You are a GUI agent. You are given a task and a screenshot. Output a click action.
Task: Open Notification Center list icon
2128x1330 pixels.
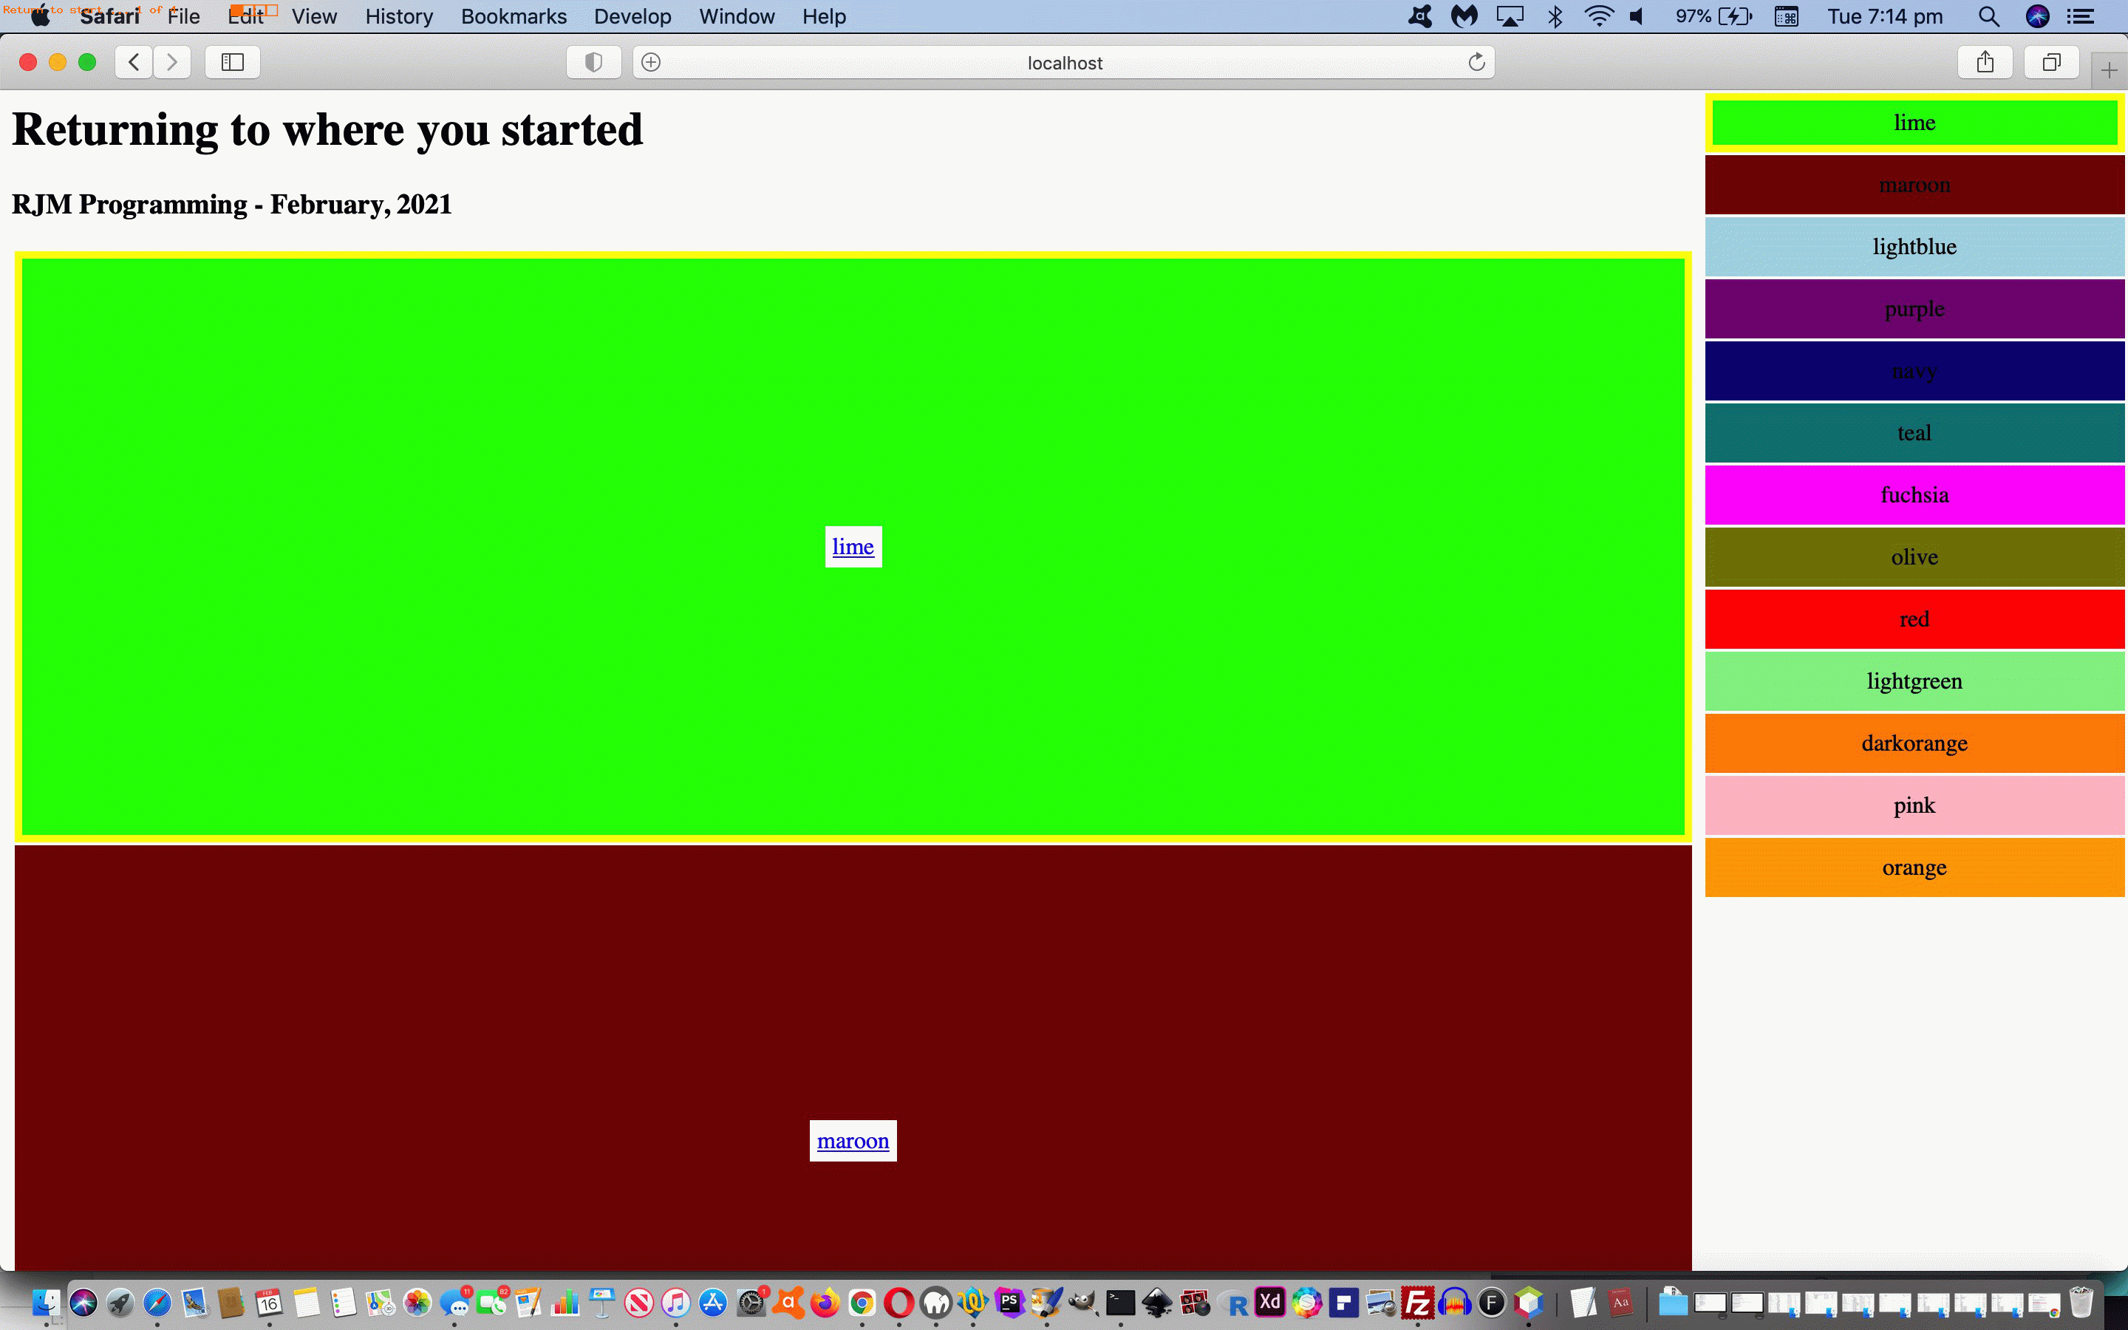click(2080, 17)
